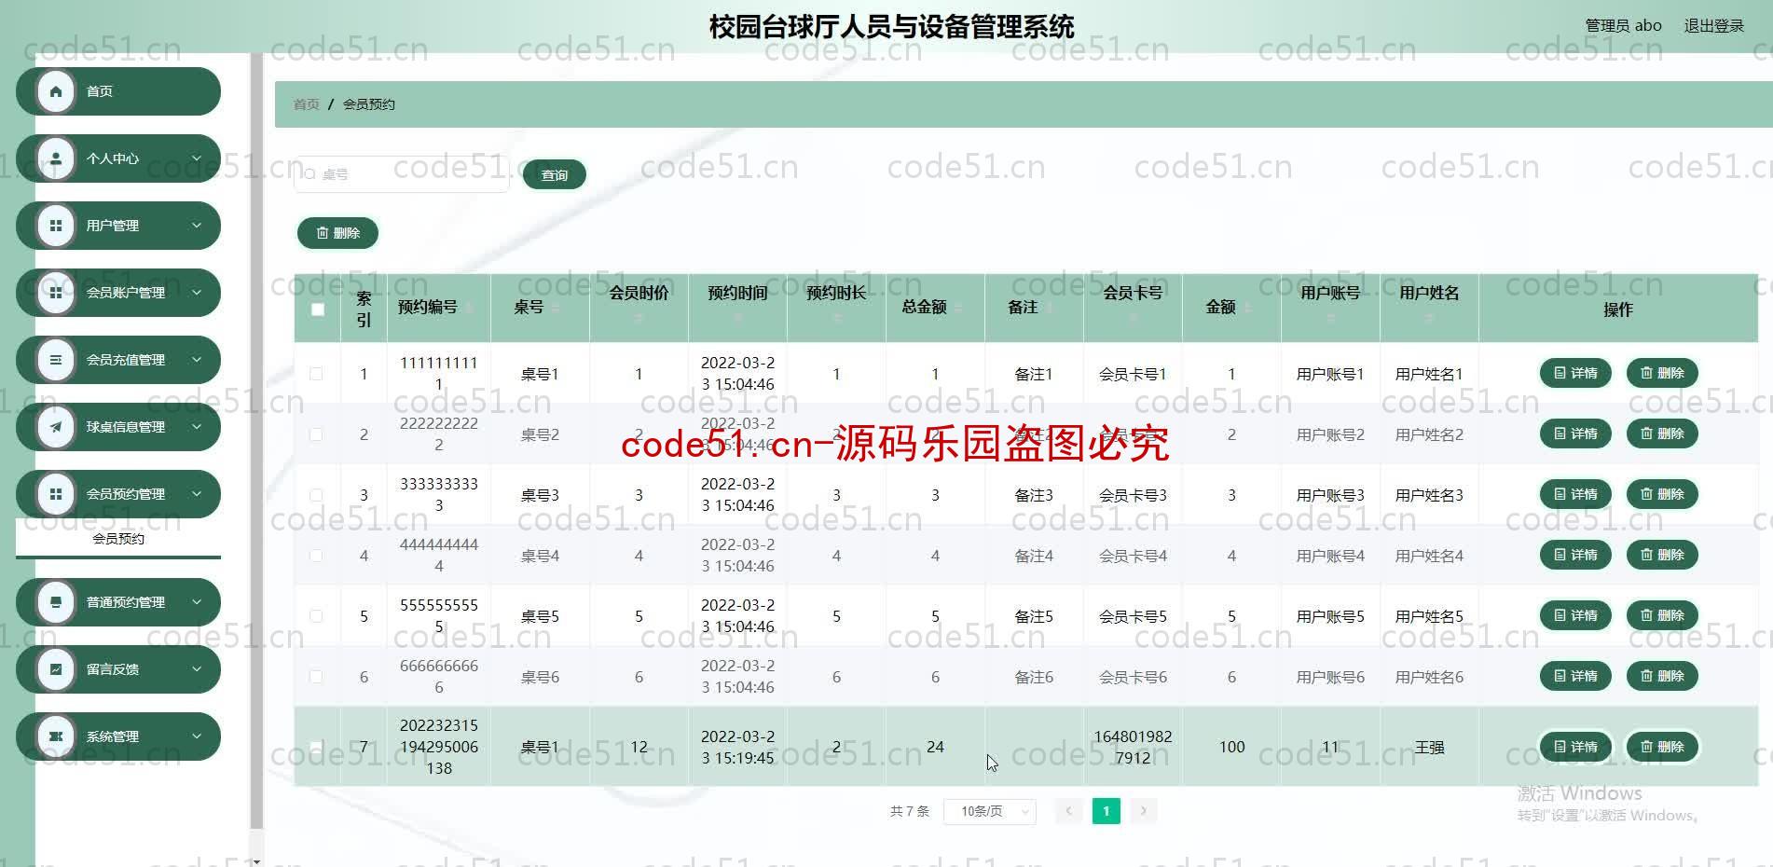Click the 共 7 条 total count text

(909, 811)
